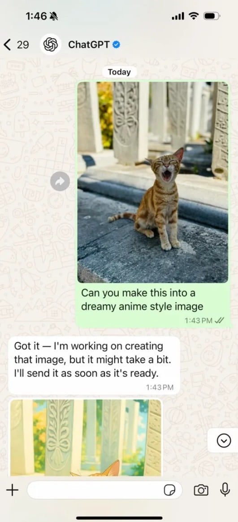
Task: Tap the ChatGPT contact name
Action: tap(89, 44)
